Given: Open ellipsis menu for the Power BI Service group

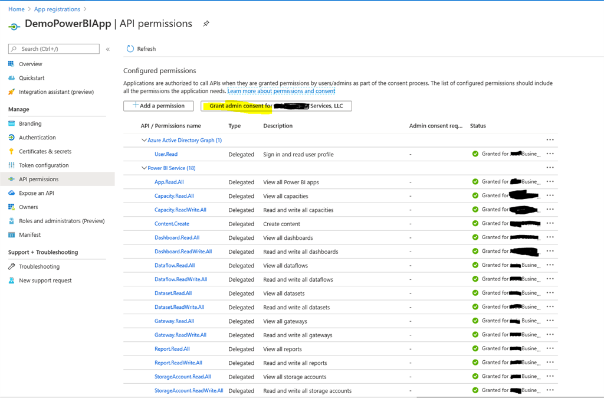Looking at the screenshot, I should pos(550,167).
